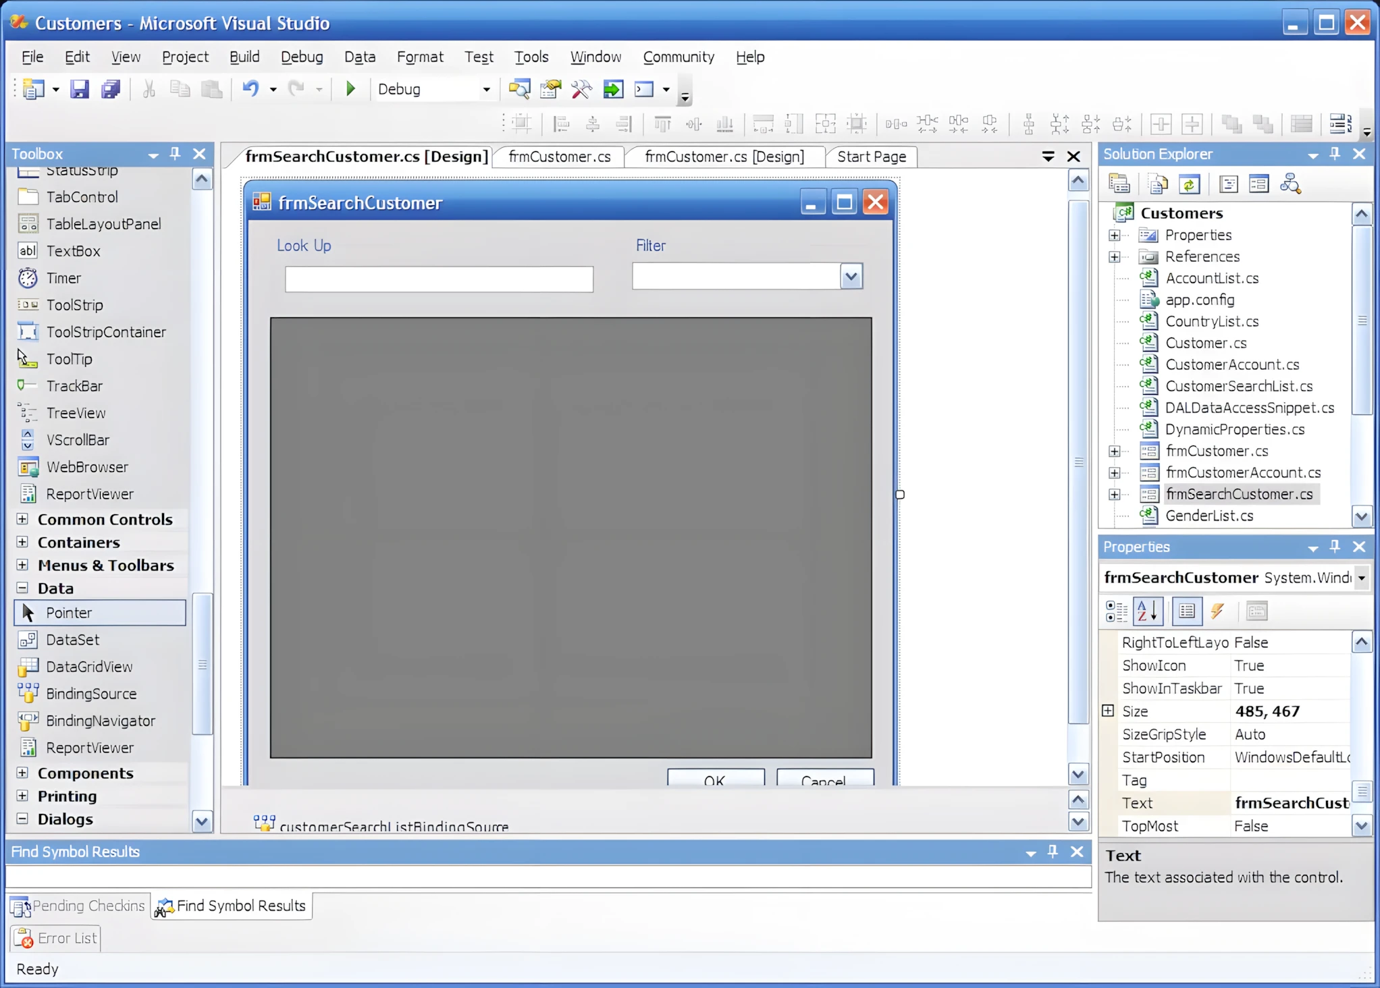Viewport: 1380px width, 988px height.
Task: Select the BindingSource toolbox item
Action: pyautogui.click(x=91, y=694)
